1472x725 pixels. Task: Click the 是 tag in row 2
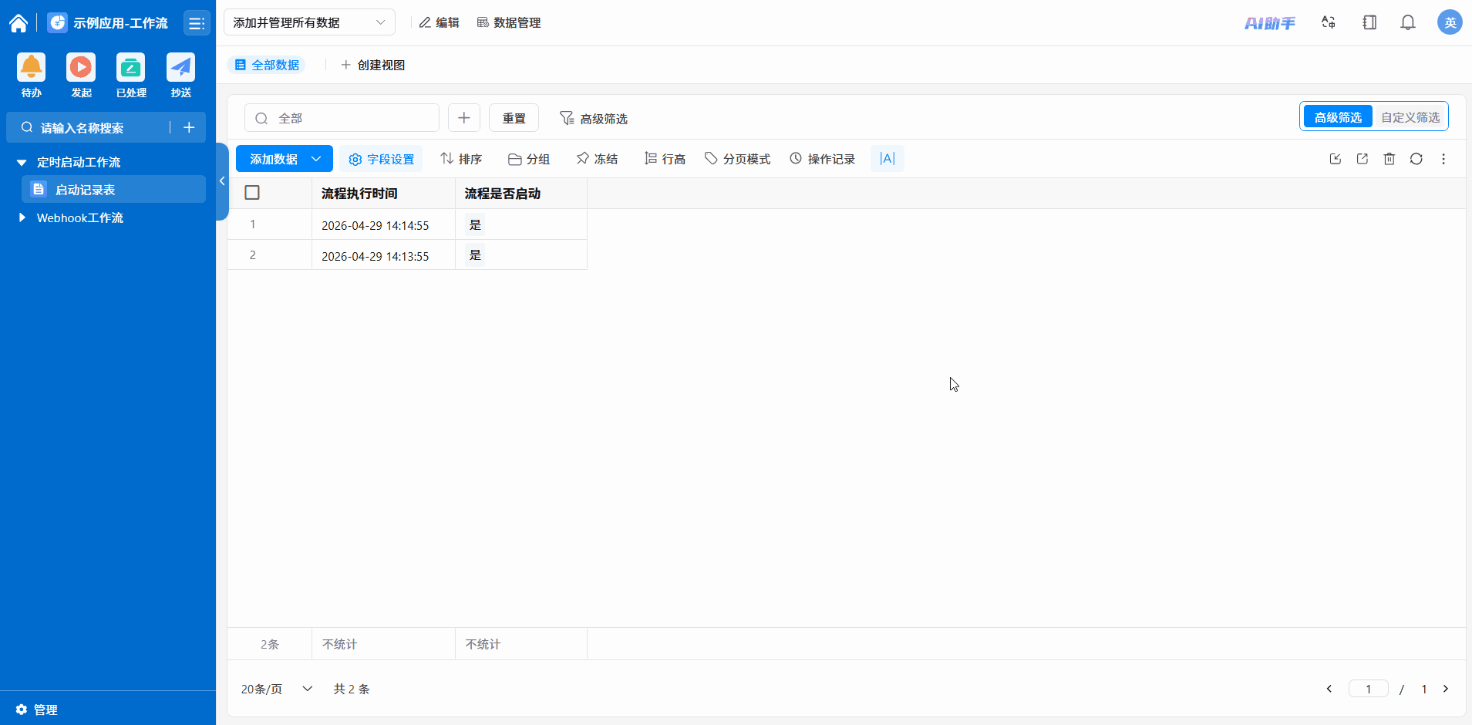click(475, 255)
